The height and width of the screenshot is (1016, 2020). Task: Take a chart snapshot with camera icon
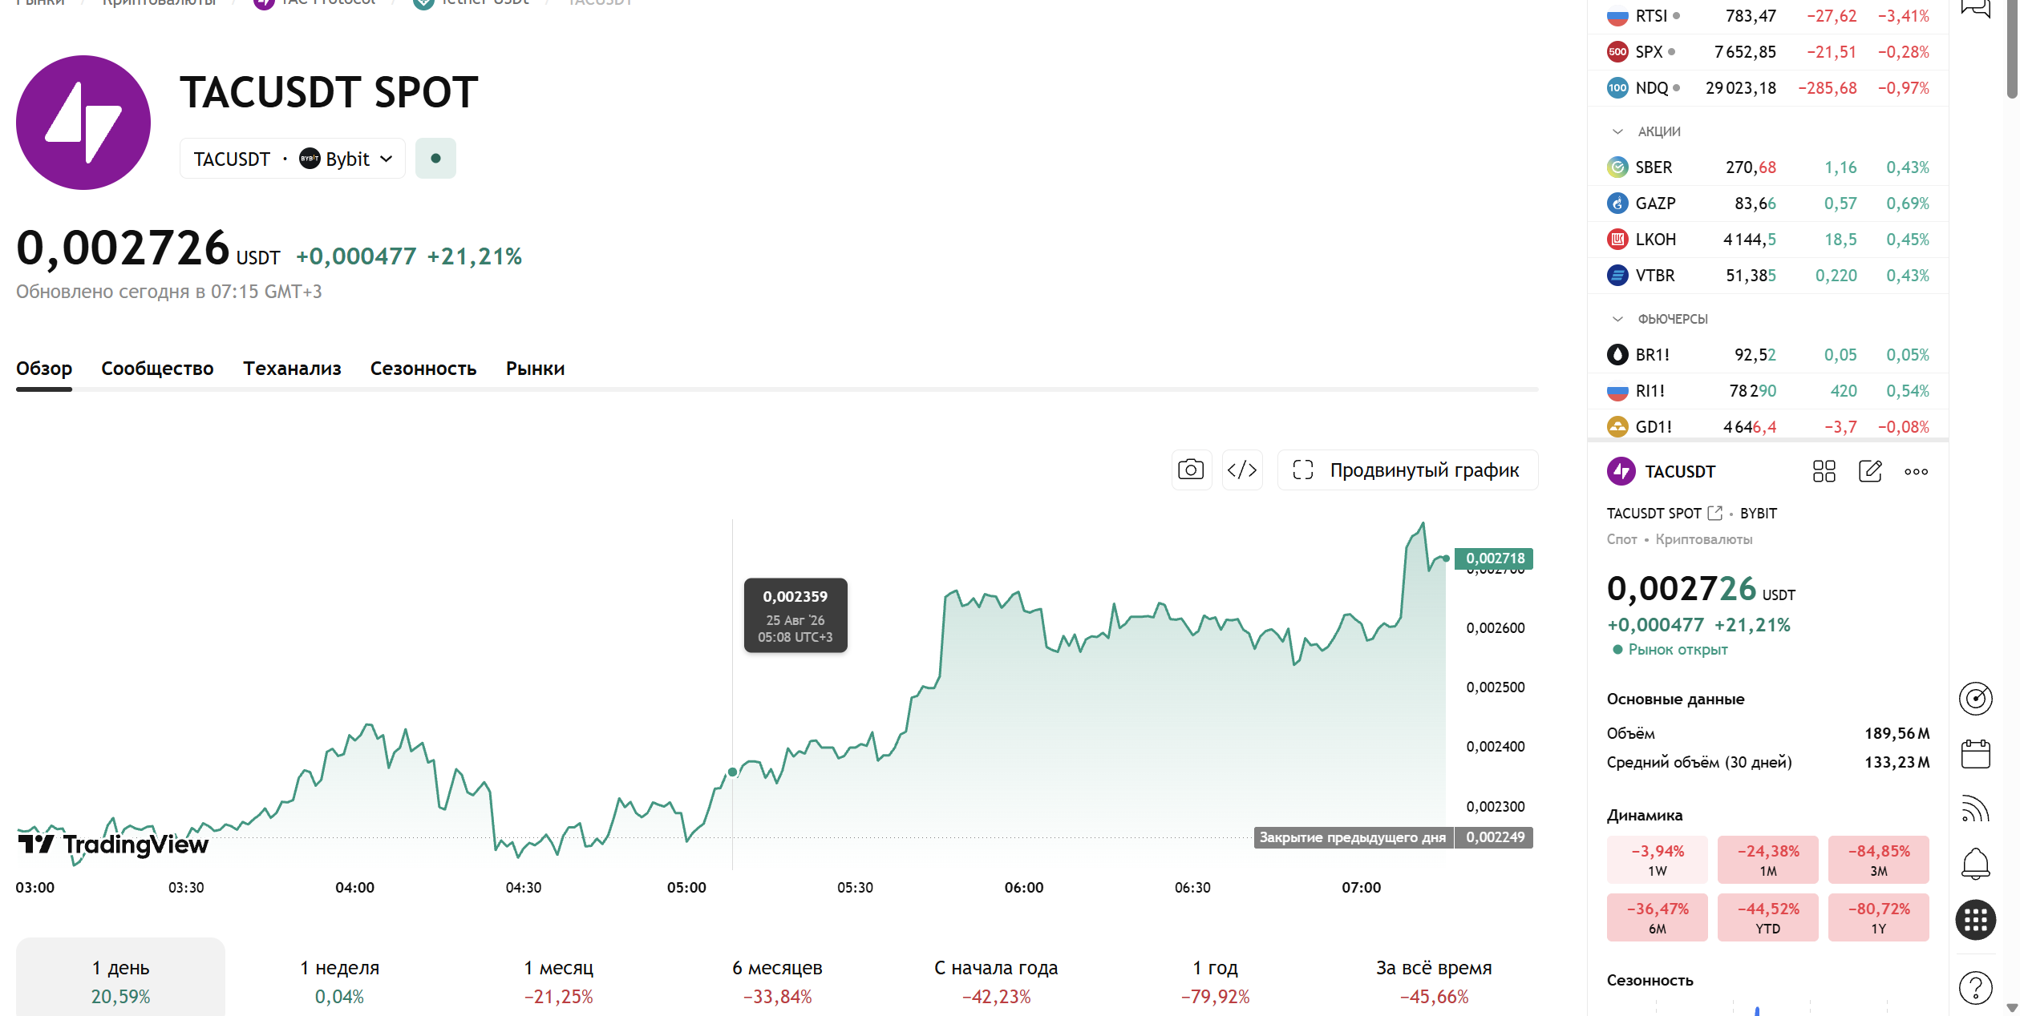coord(1190,470)
